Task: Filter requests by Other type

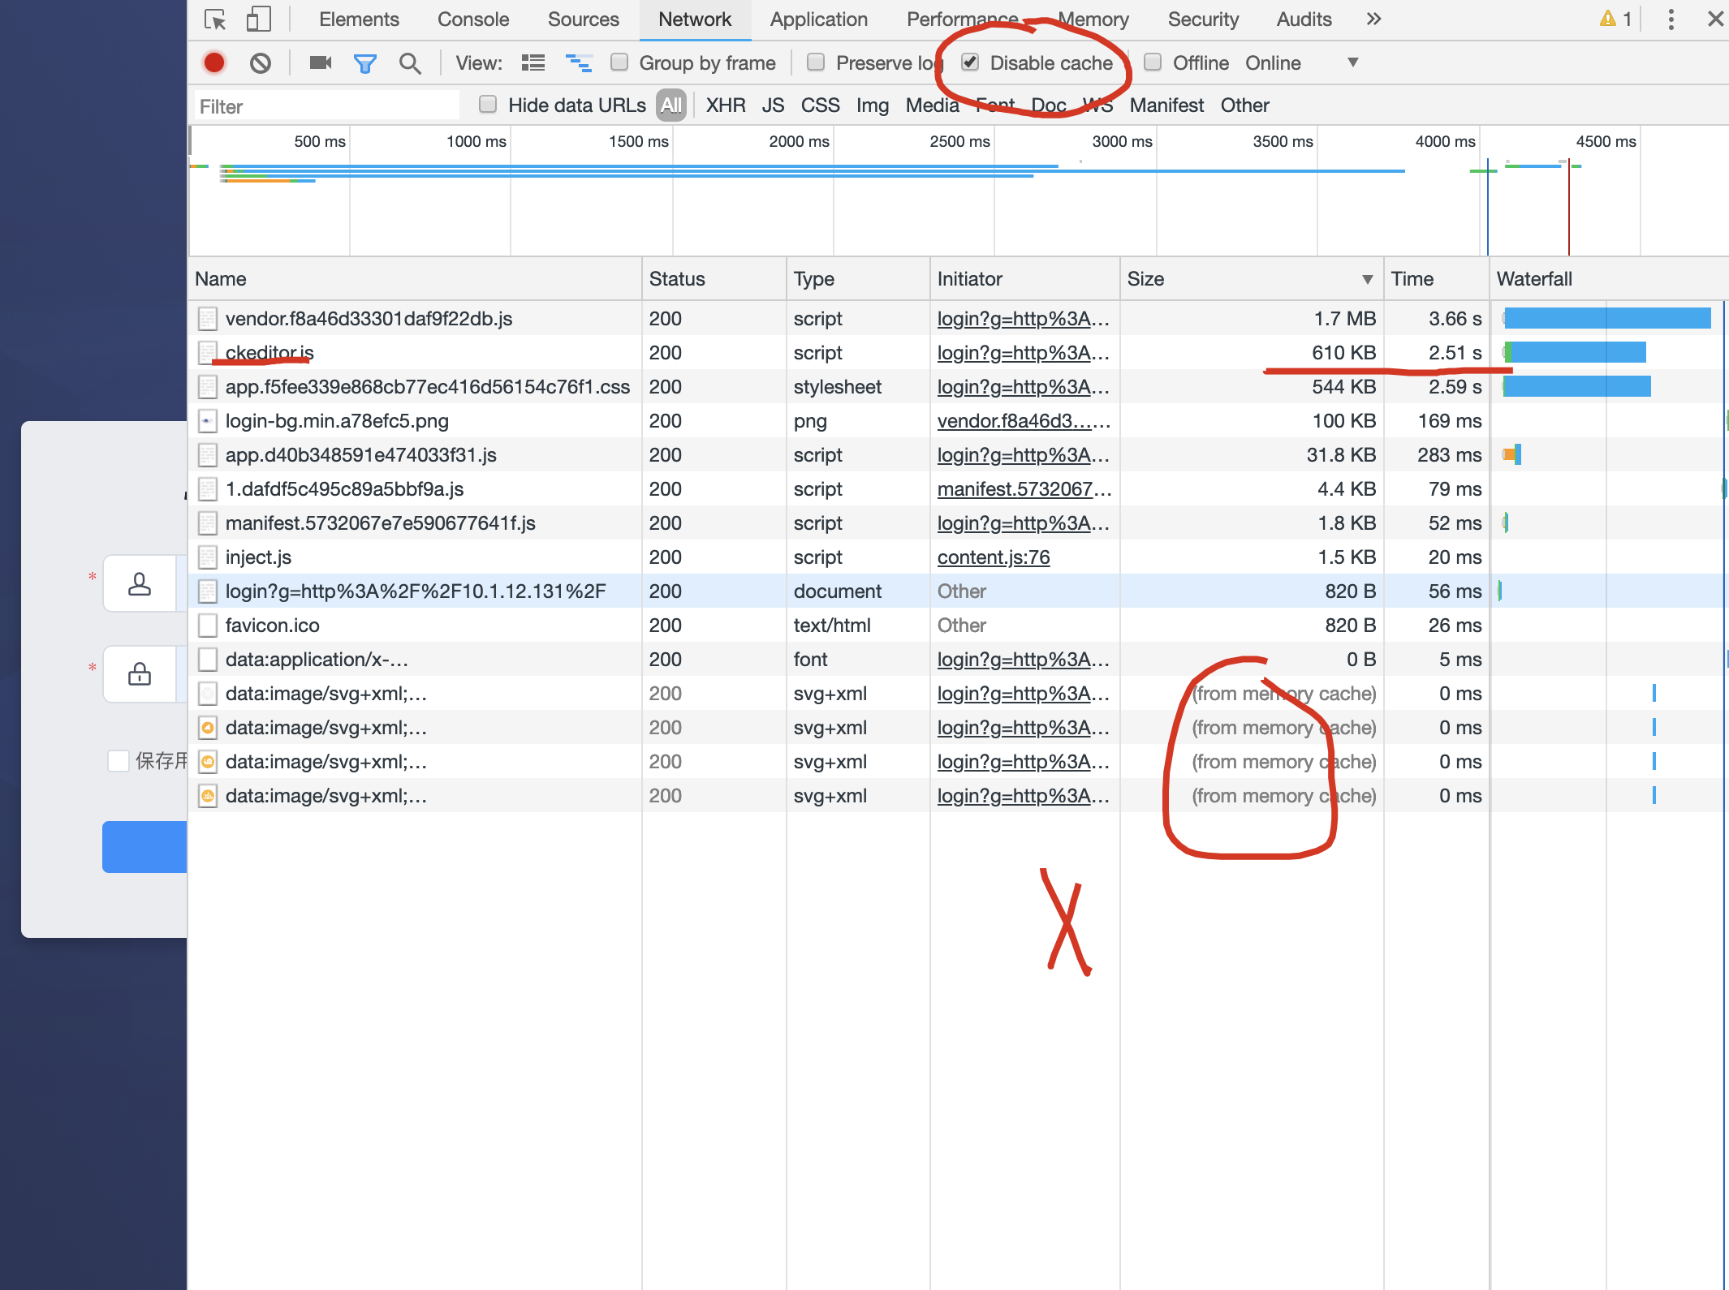Action: pos(1244,105)
